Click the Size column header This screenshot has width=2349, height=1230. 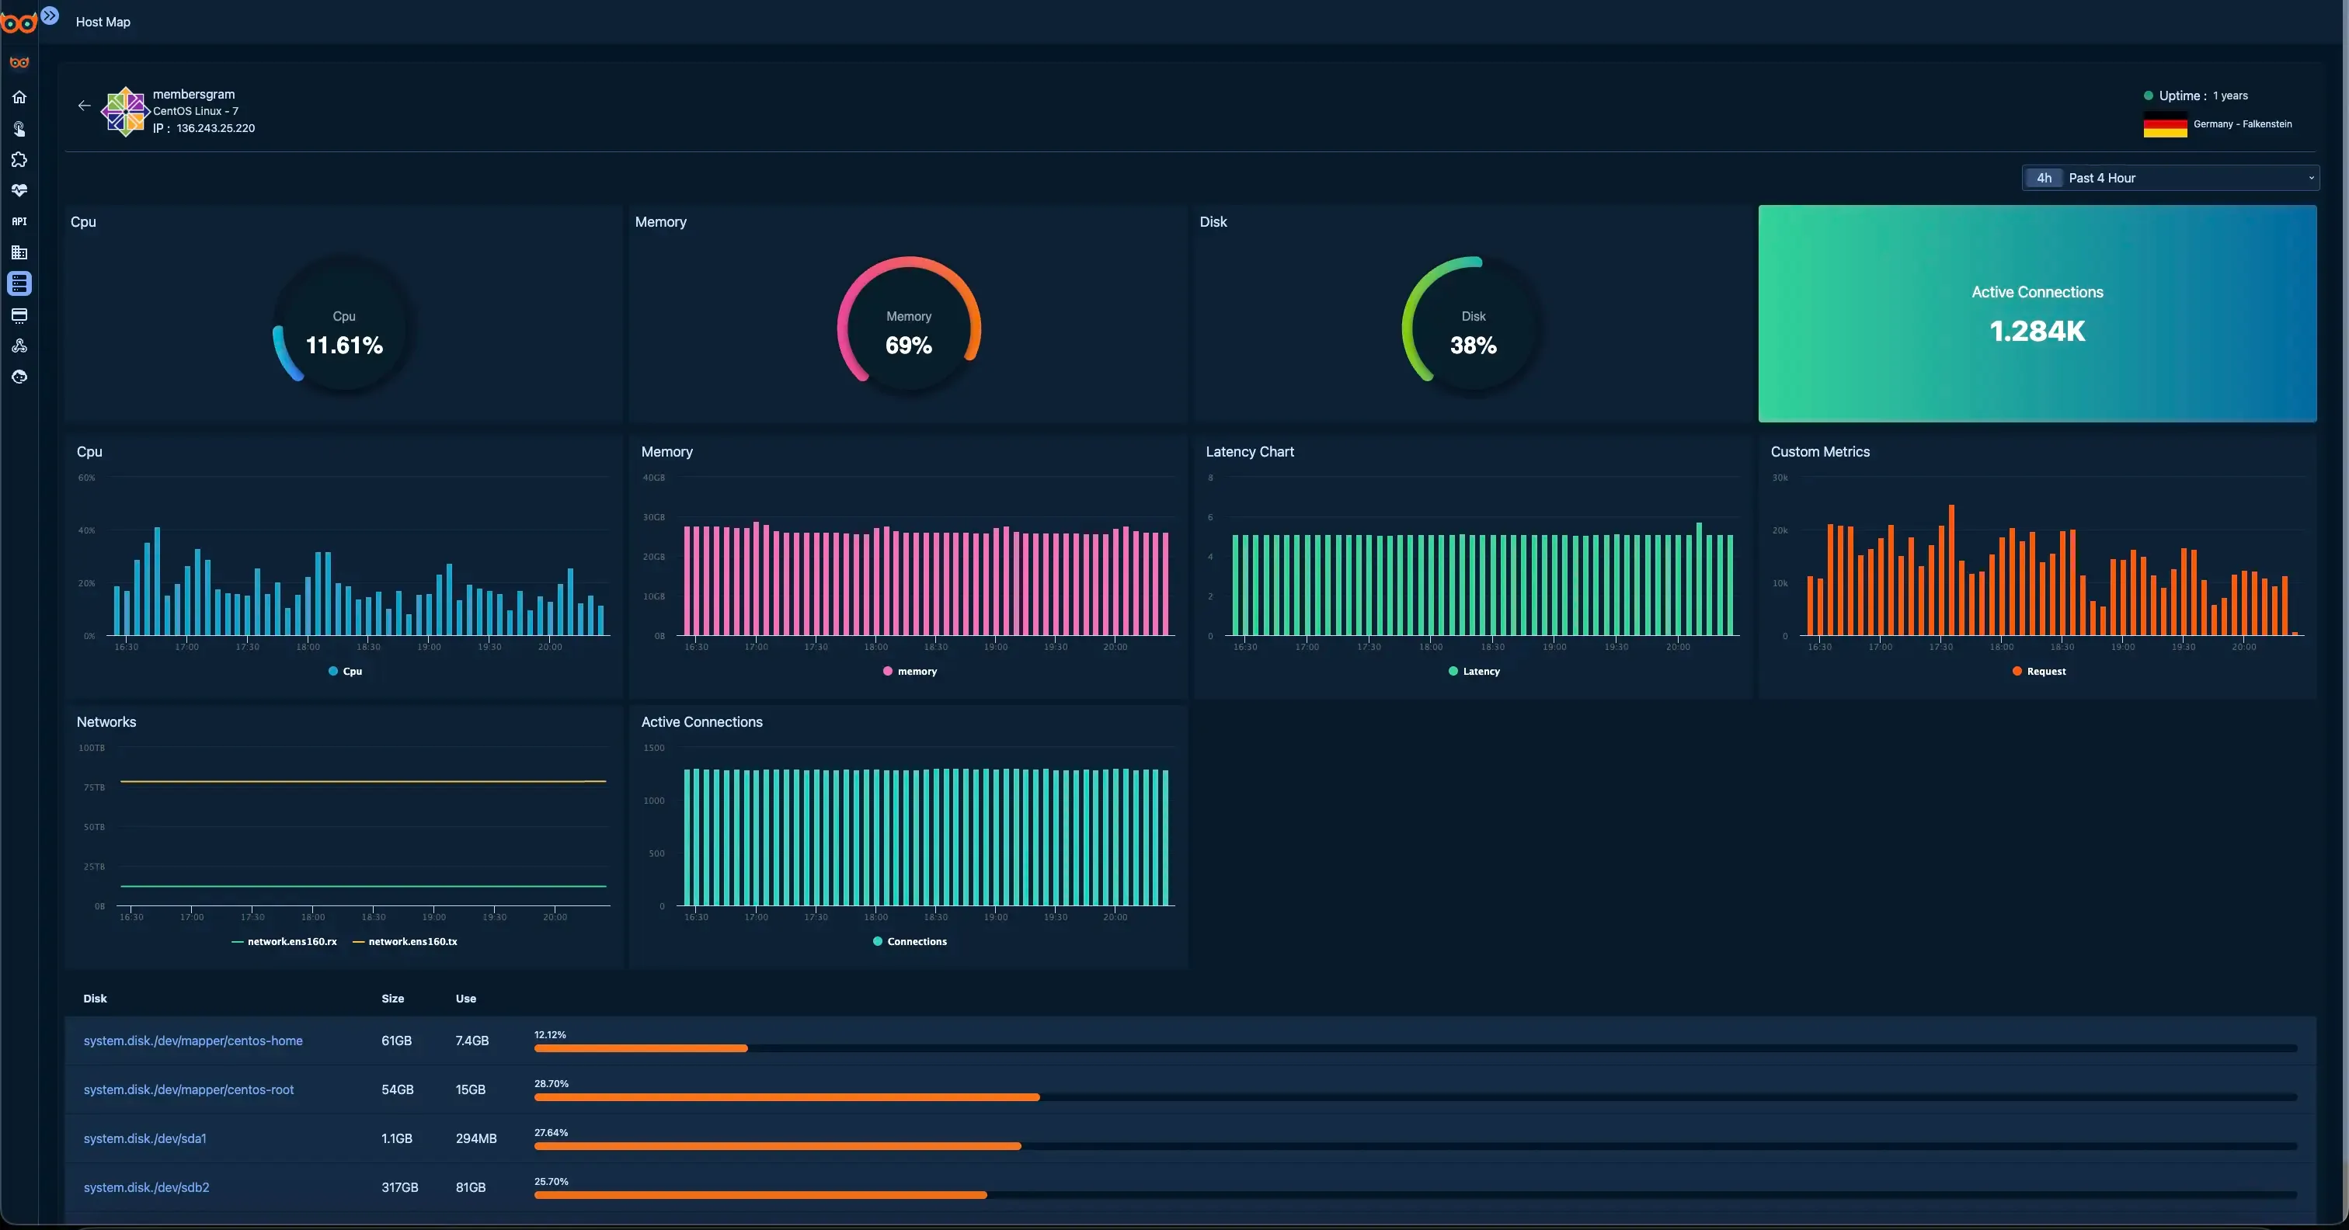393,999
